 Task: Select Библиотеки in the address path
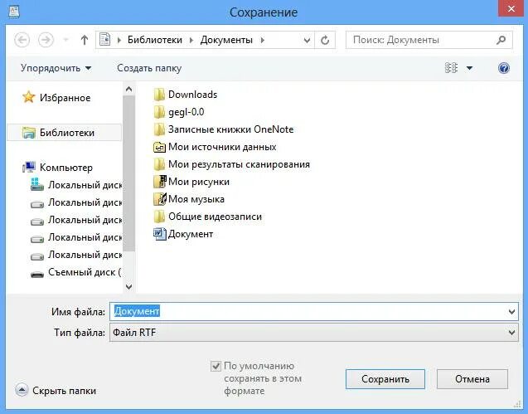(154, 40)
